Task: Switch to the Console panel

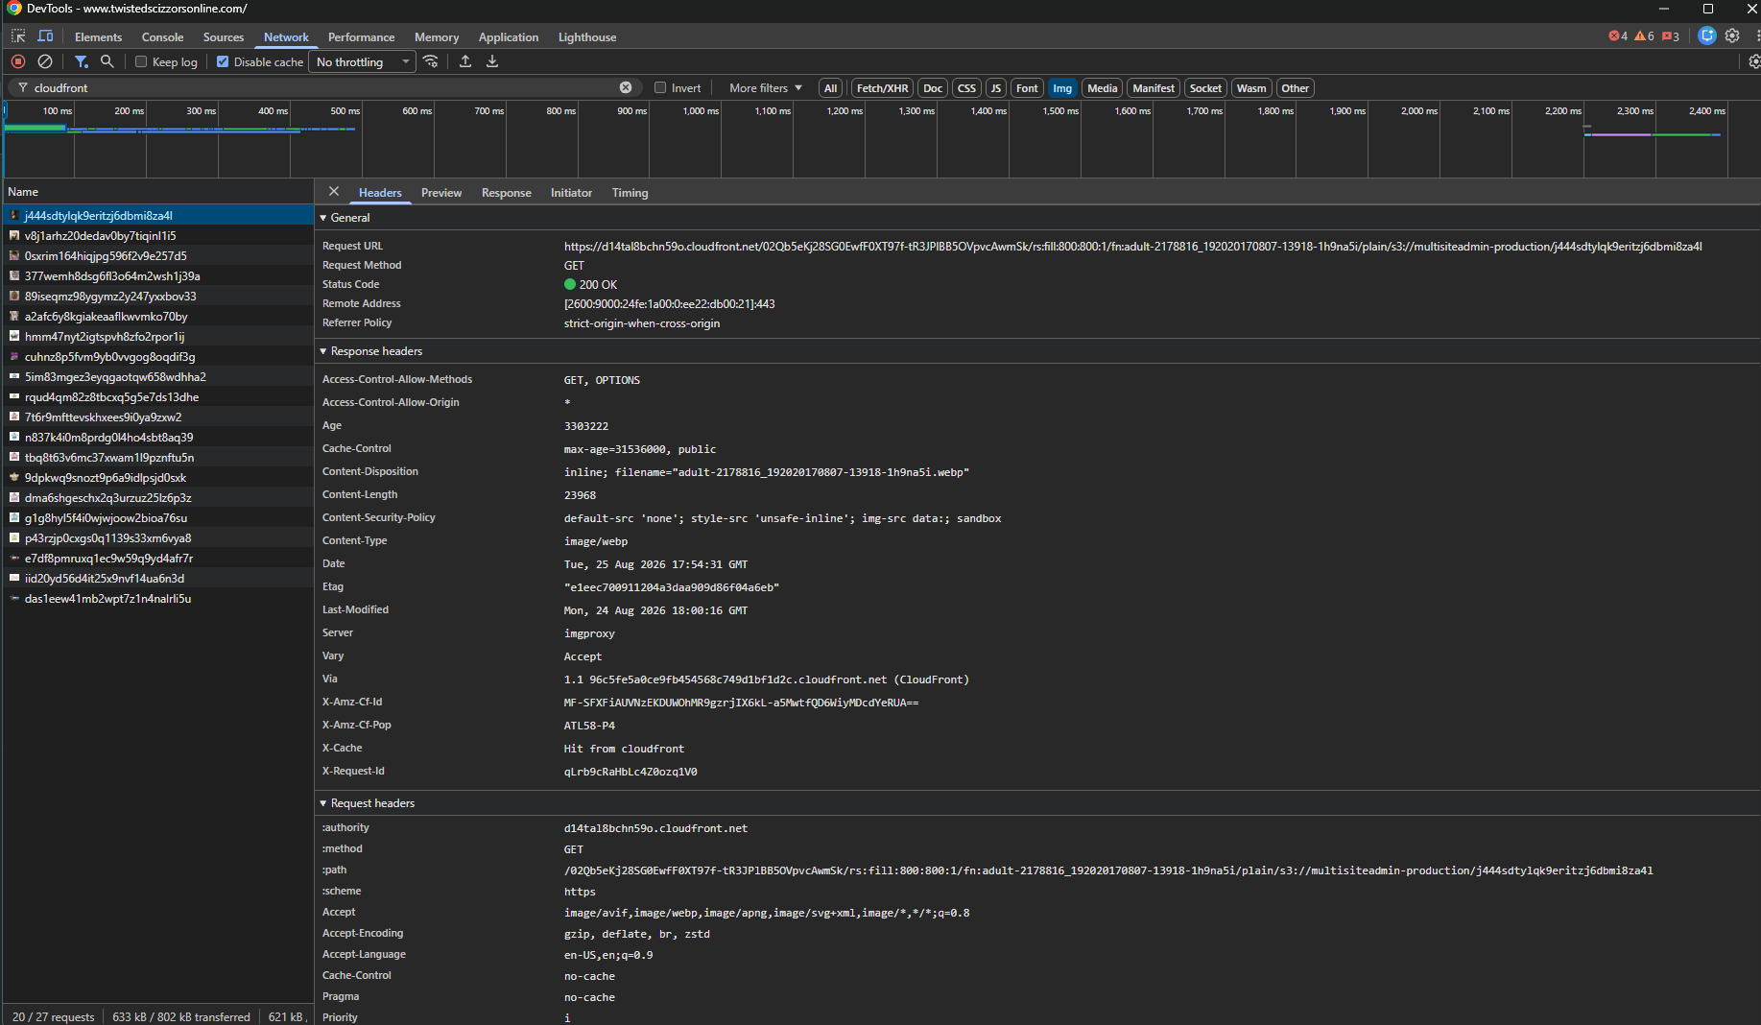Action: [x=162, y=37]
